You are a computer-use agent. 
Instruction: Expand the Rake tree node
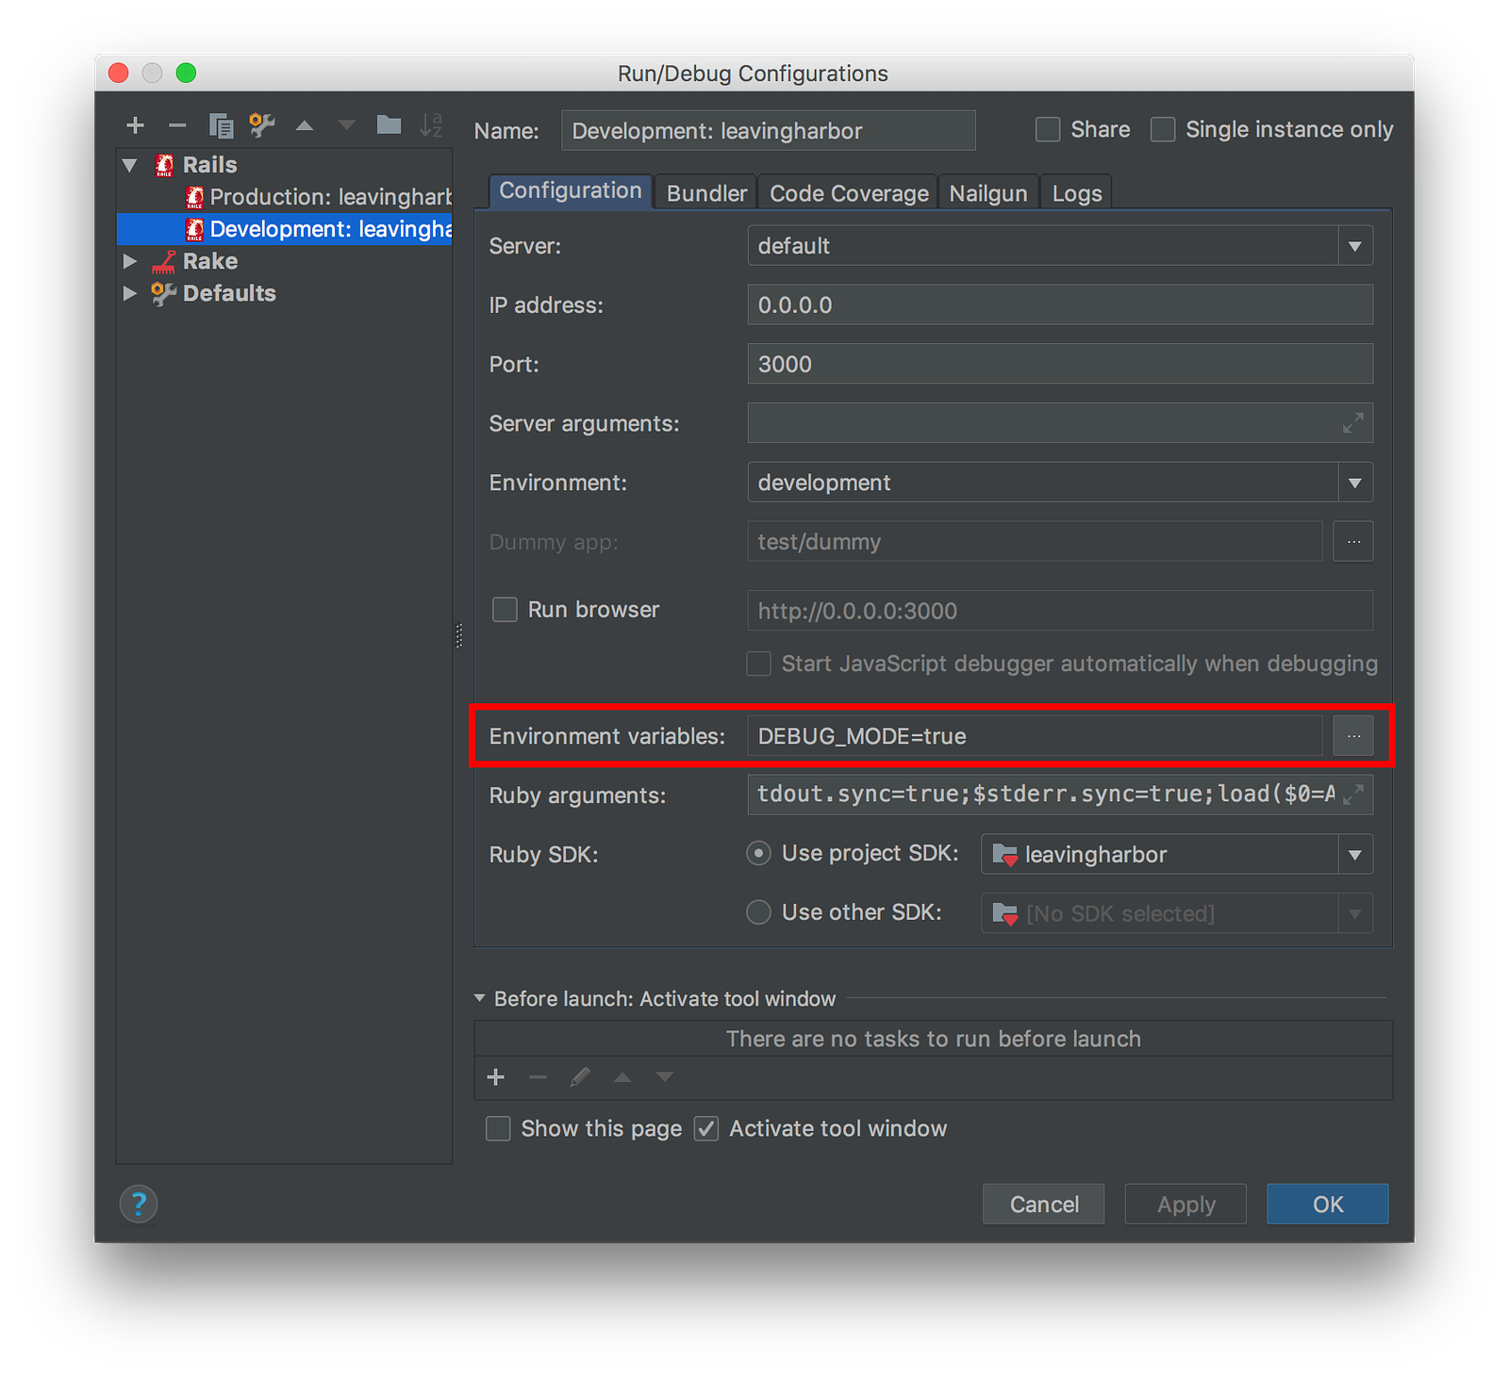tap(129, 261)
